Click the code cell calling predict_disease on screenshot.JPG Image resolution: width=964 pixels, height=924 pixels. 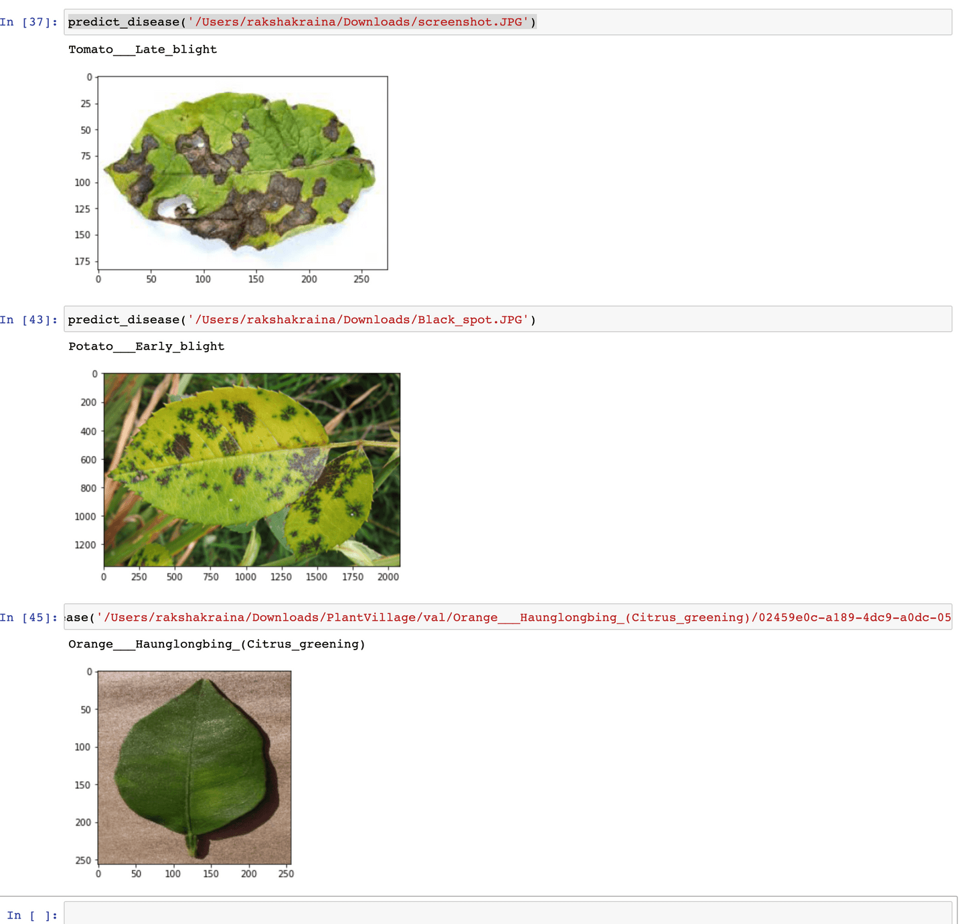[x=507, y=22]
